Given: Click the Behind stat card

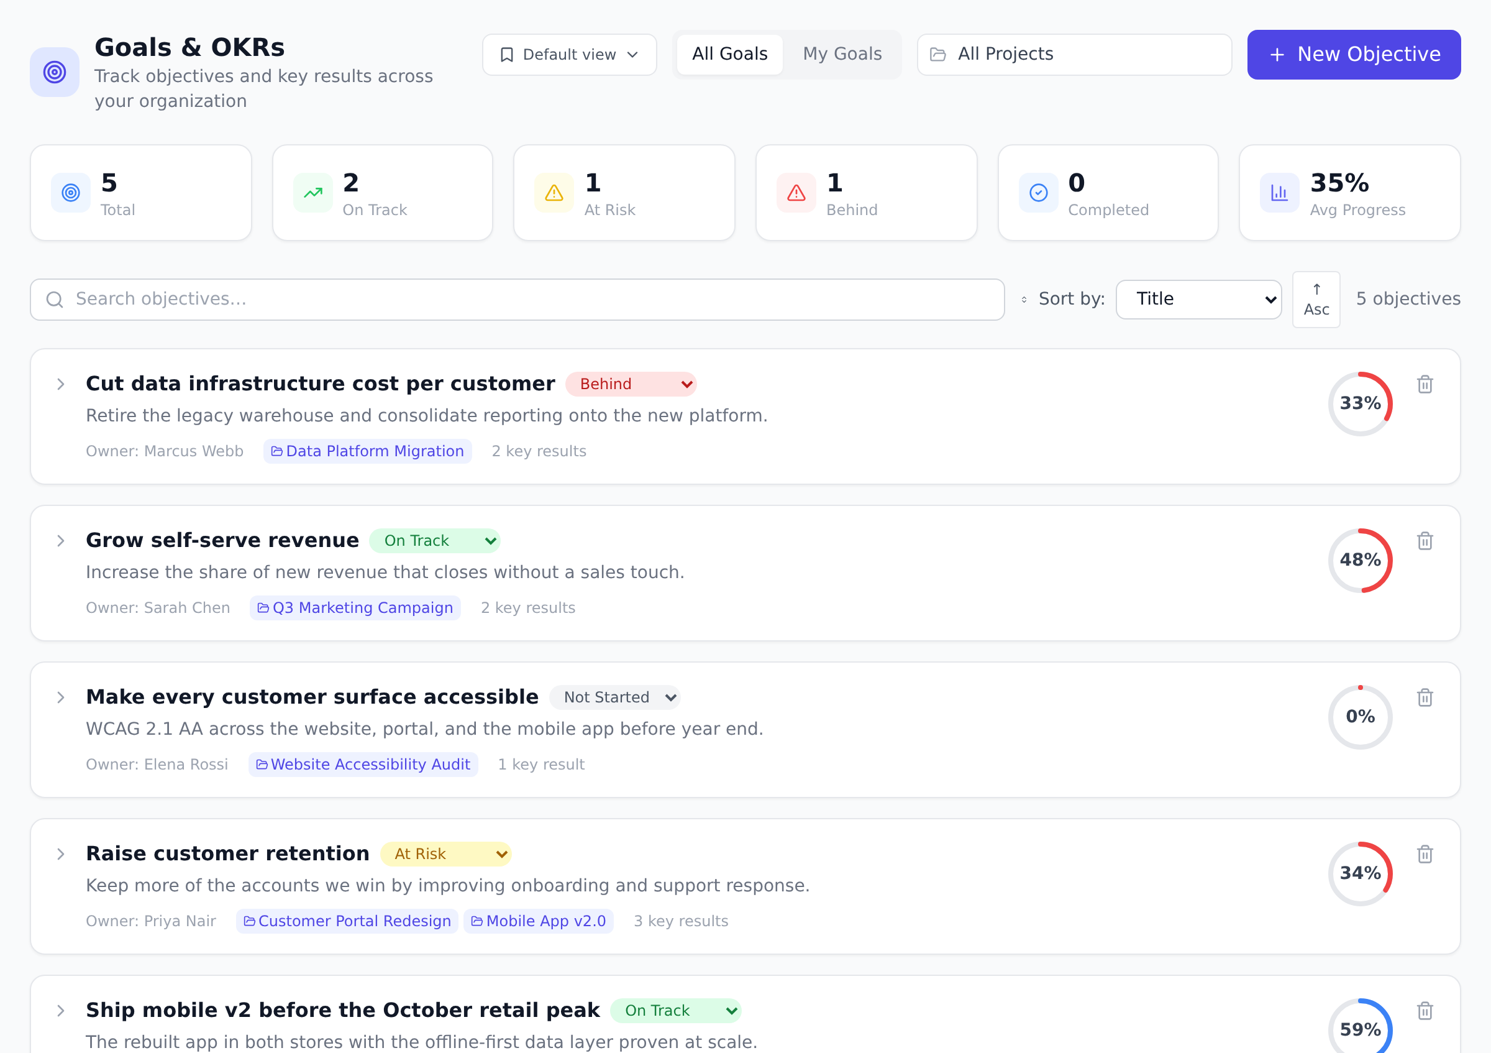Looking at the screenshot, I should (866, 193).
